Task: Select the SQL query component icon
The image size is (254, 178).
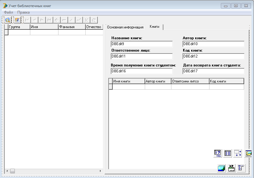Action: [217, 153]
